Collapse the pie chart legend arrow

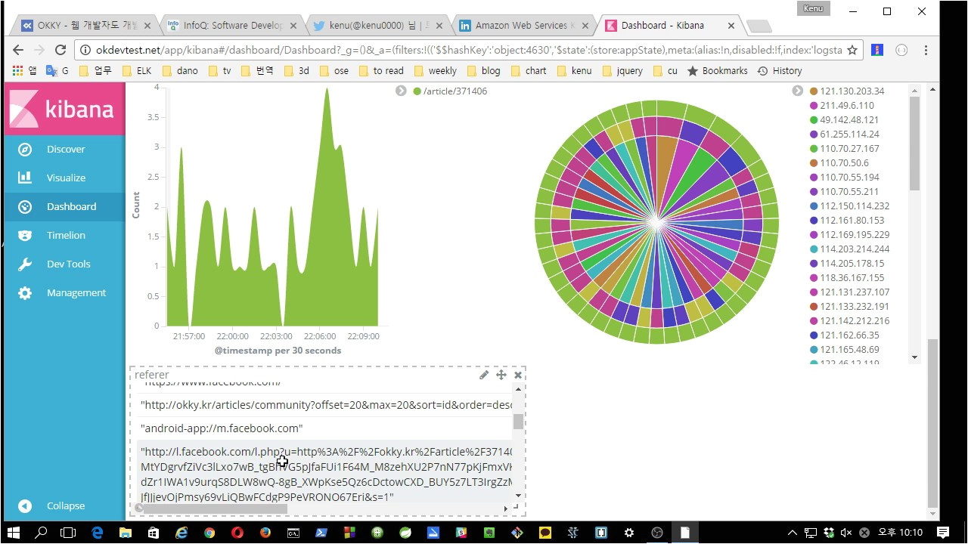(797, 91)
